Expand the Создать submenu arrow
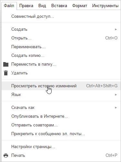This screenshot has height=162, width=121. tap(116, 29)
